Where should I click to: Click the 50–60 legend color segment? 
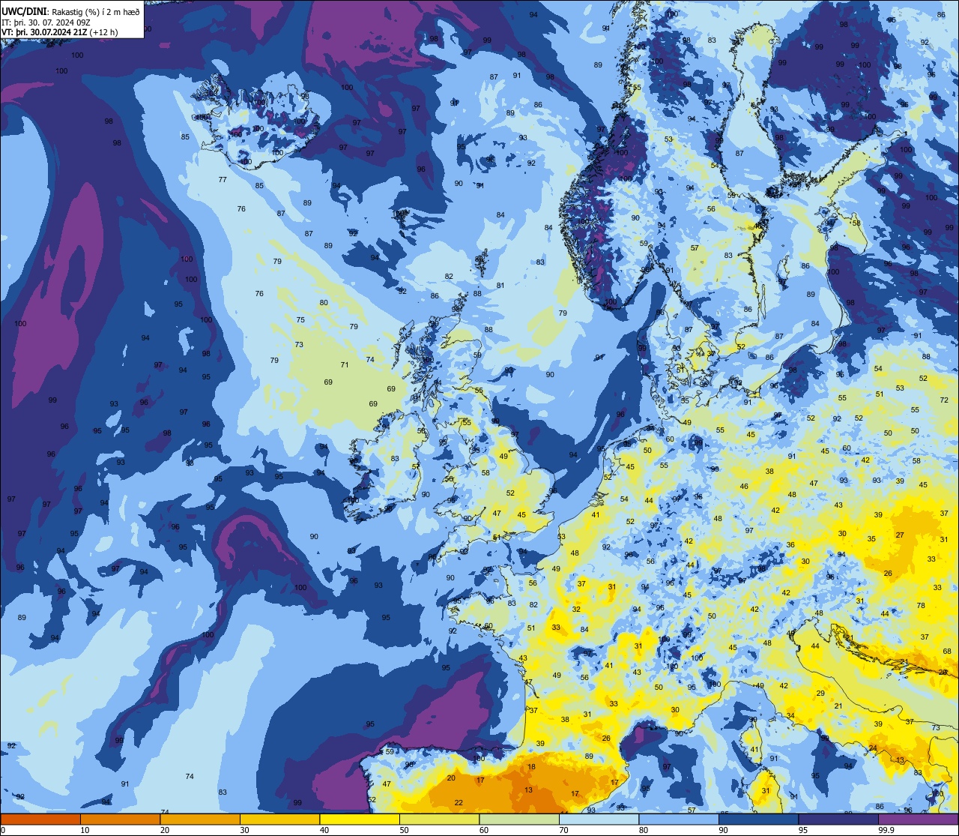pyautogui.click(x=439, y=819)
